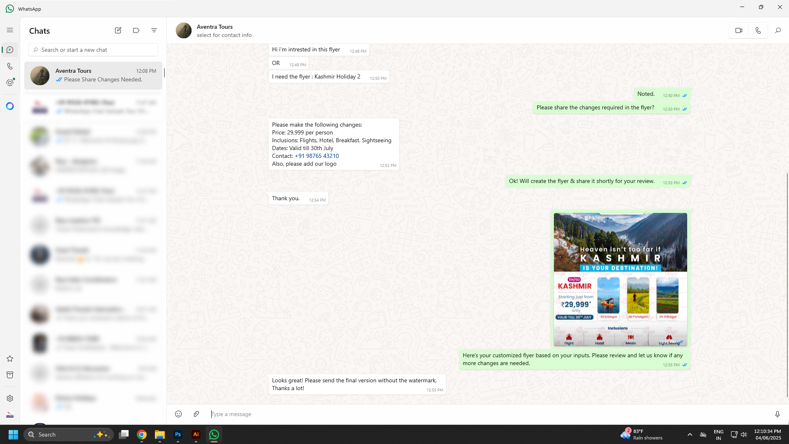Open Illustrator from the taskbar
The height and width of the screenshot is (444, 789).
tap(196, 435)
